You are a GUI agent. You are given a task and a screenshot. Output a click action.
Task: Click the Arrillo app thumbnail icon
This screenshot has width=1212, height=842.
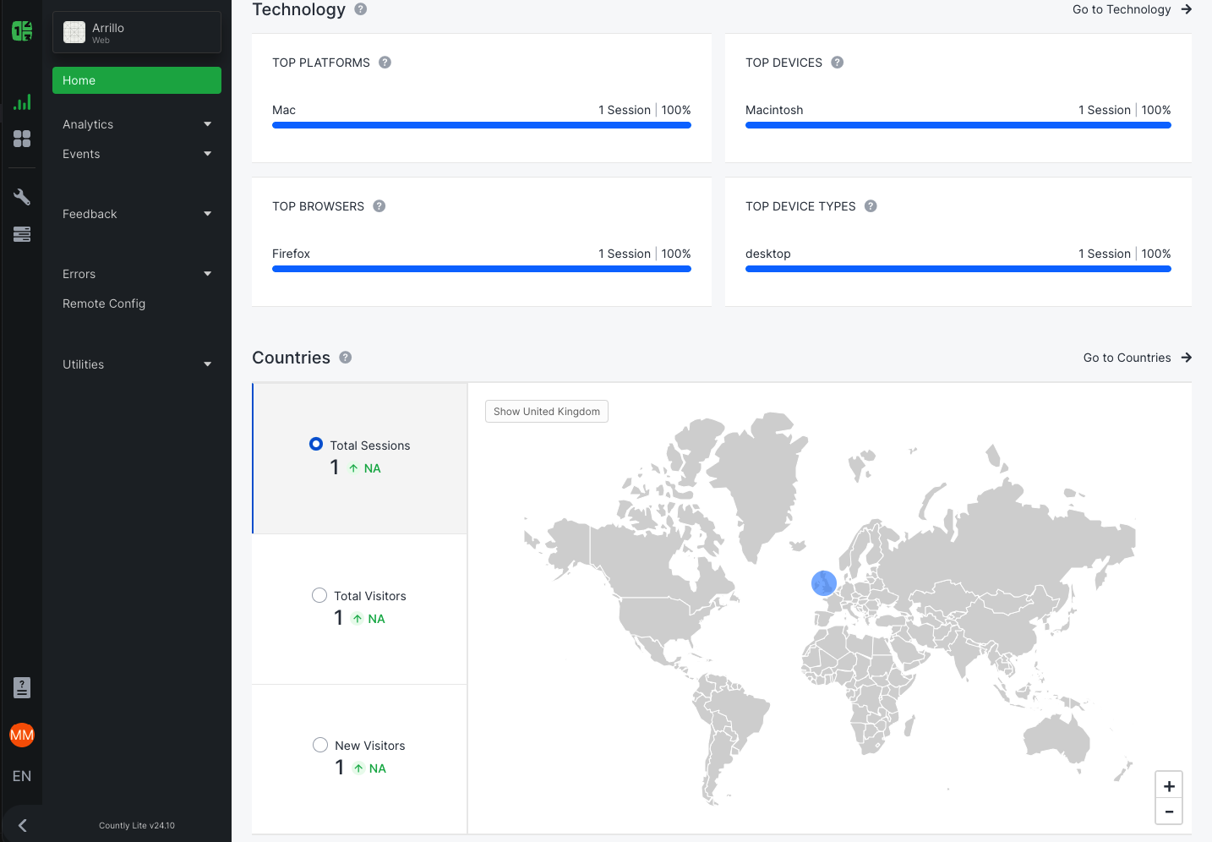(74, 32)
